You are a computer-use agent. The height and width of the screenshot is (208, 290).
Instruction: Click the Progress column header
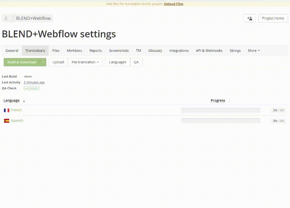pyautogui.click(x=218, y=100)
